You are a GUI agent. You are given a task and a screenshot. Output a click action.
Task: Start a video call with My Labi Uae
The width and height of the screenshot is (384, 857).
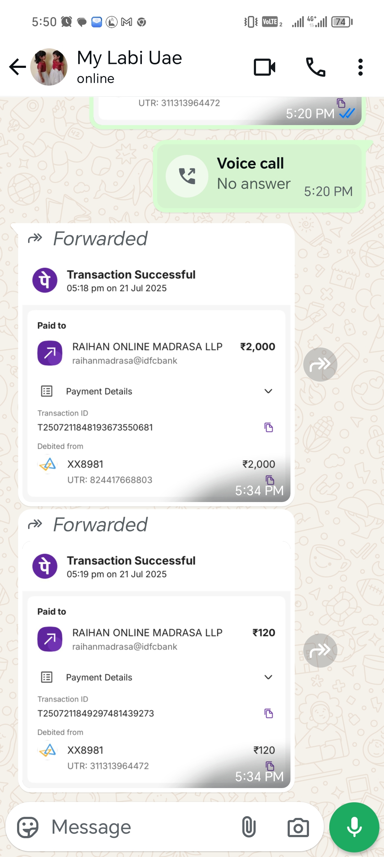pos(265,67)
